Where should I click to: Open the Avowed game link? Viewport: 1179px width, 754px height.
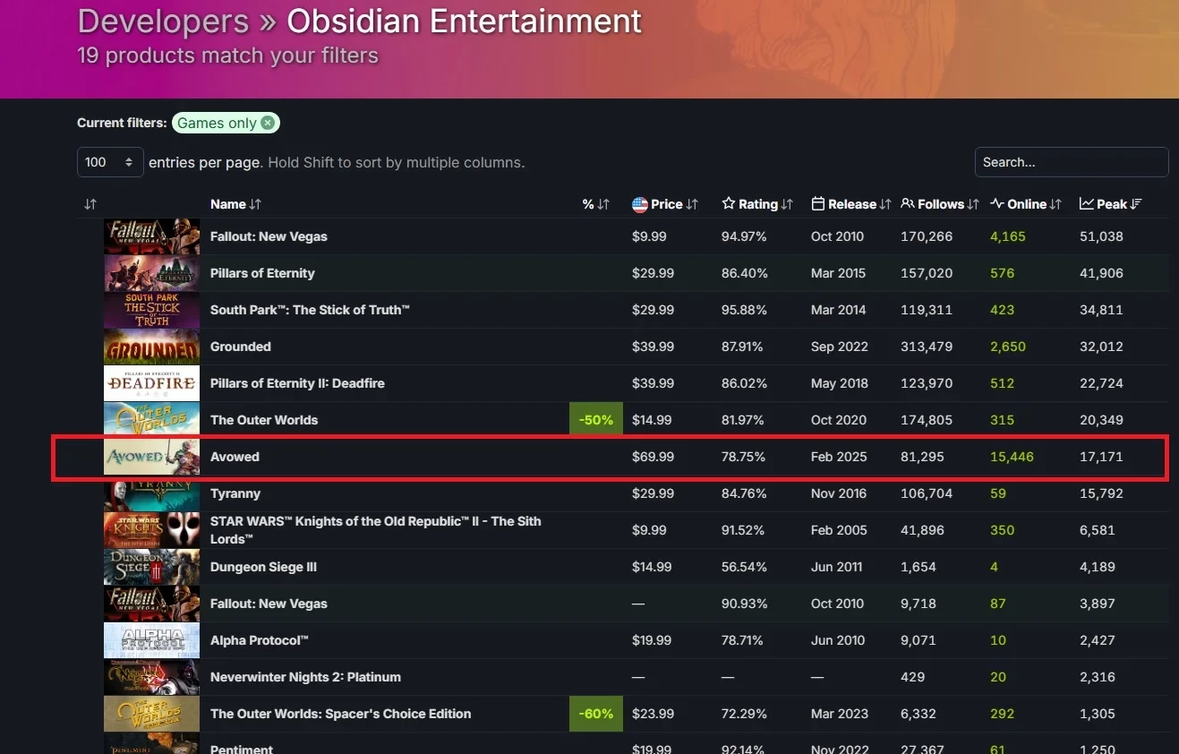click(235, 457)
